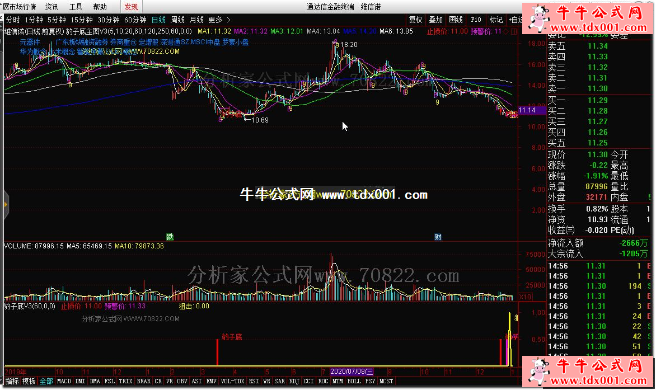Switch indicator to EMV
Viewport: 656px width, 390px height.
point(211,381)
